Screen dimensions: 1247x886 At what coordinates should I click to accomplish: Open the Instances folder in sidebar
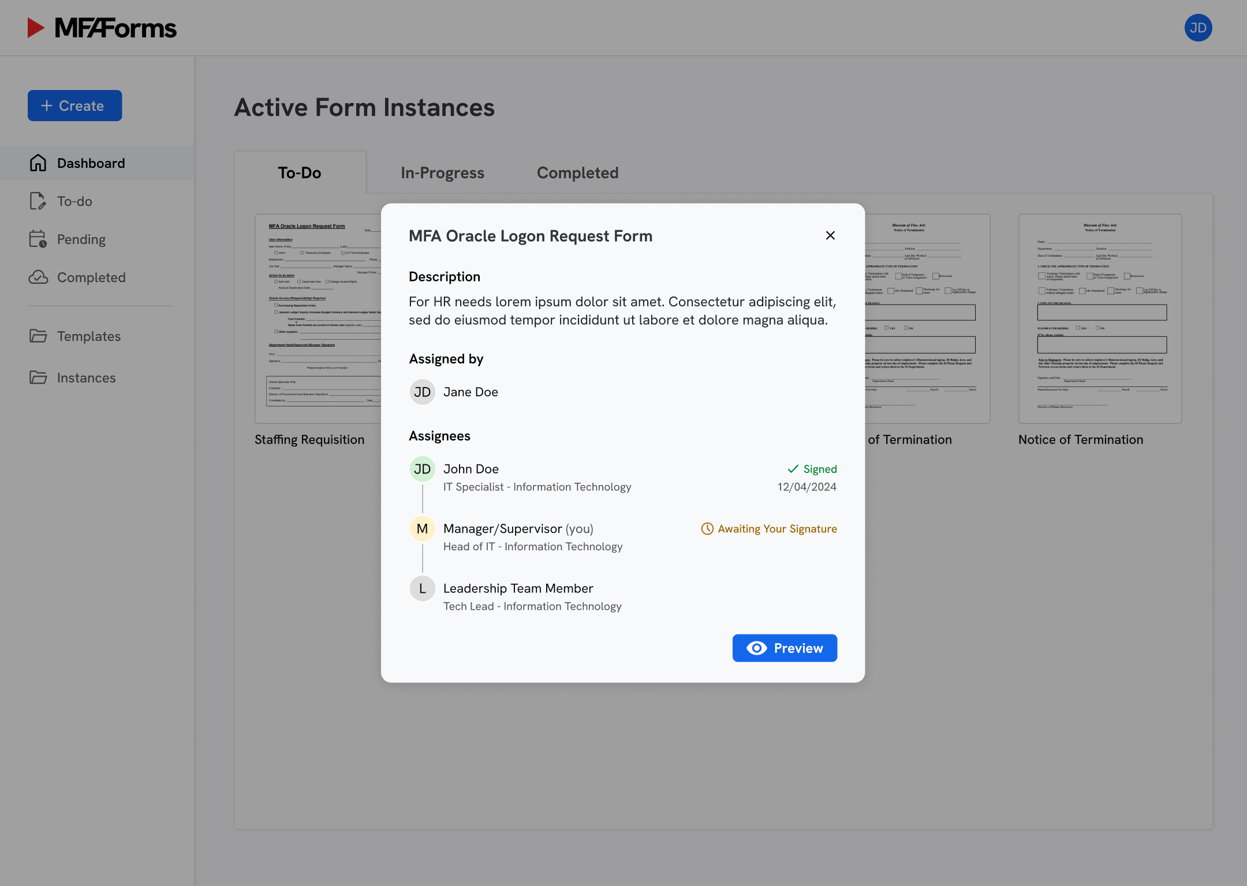pos(38,378)
